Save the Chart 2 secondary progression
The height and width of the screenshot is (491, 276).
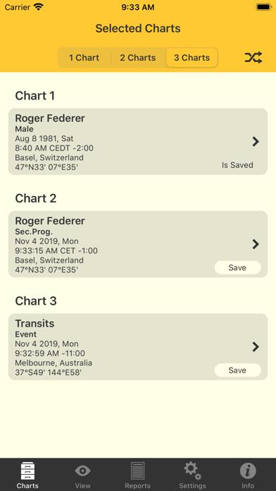pyautogui.click(x=237, y=268)
